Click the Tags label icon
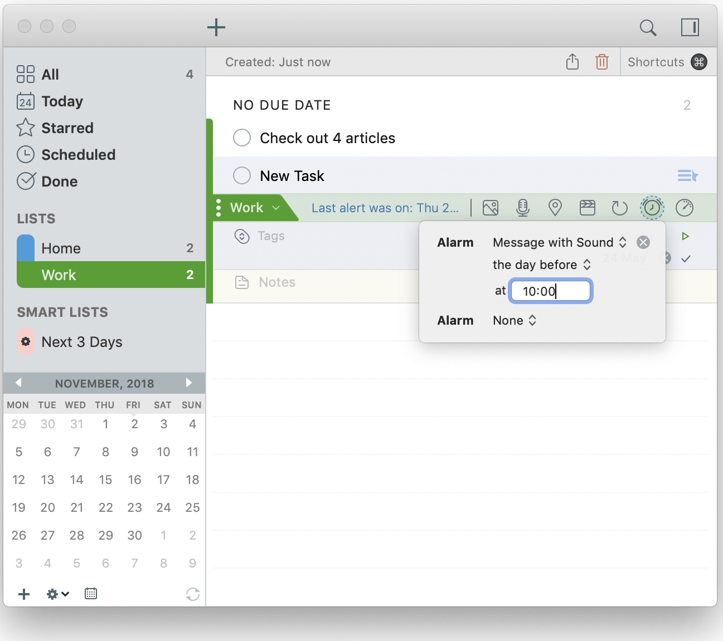This screenshot has width=723, height=641. [x=242, y=236]
